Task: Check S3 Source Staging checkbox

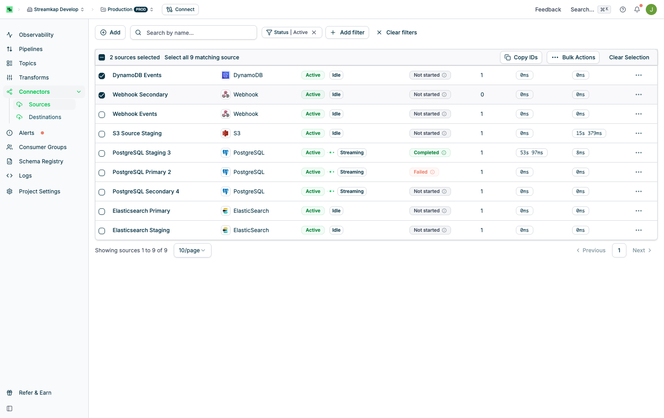Action: [x=102, y=134]
